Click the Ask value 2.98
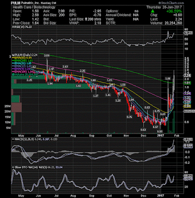 pos(61,11)
